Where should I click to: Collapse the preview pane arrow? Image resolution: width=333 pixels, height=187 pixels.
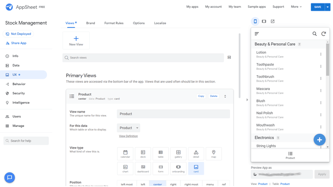pos(247,100)
